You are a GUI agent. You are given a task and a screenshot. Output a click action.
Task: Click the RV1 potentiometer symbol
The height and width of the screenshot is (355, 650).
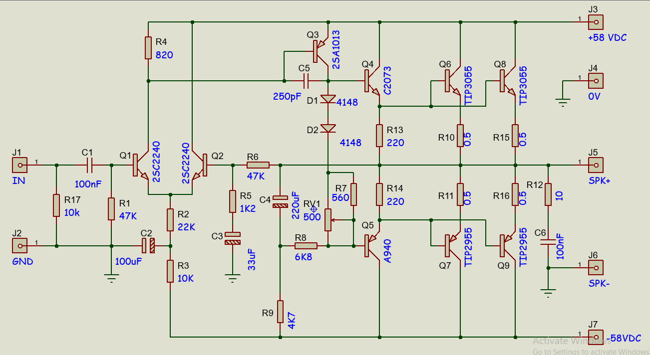(x=328, y=220)
